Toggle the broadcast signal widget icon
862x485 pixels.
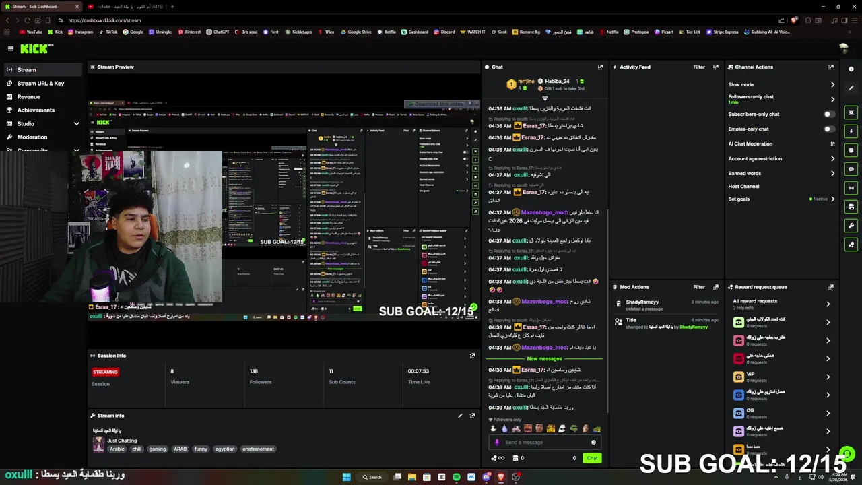[851, 188]
